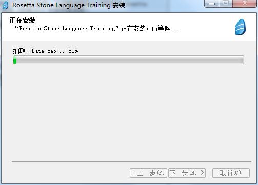258x185 pixels.
Task: Click the installation progress bar track
Action: [129, 60]
